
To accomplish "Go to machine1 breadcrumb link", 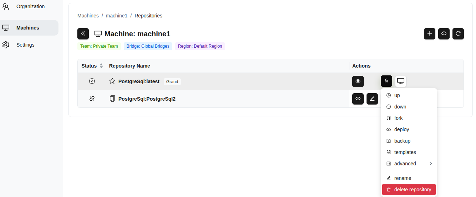I will click(117, 16).
